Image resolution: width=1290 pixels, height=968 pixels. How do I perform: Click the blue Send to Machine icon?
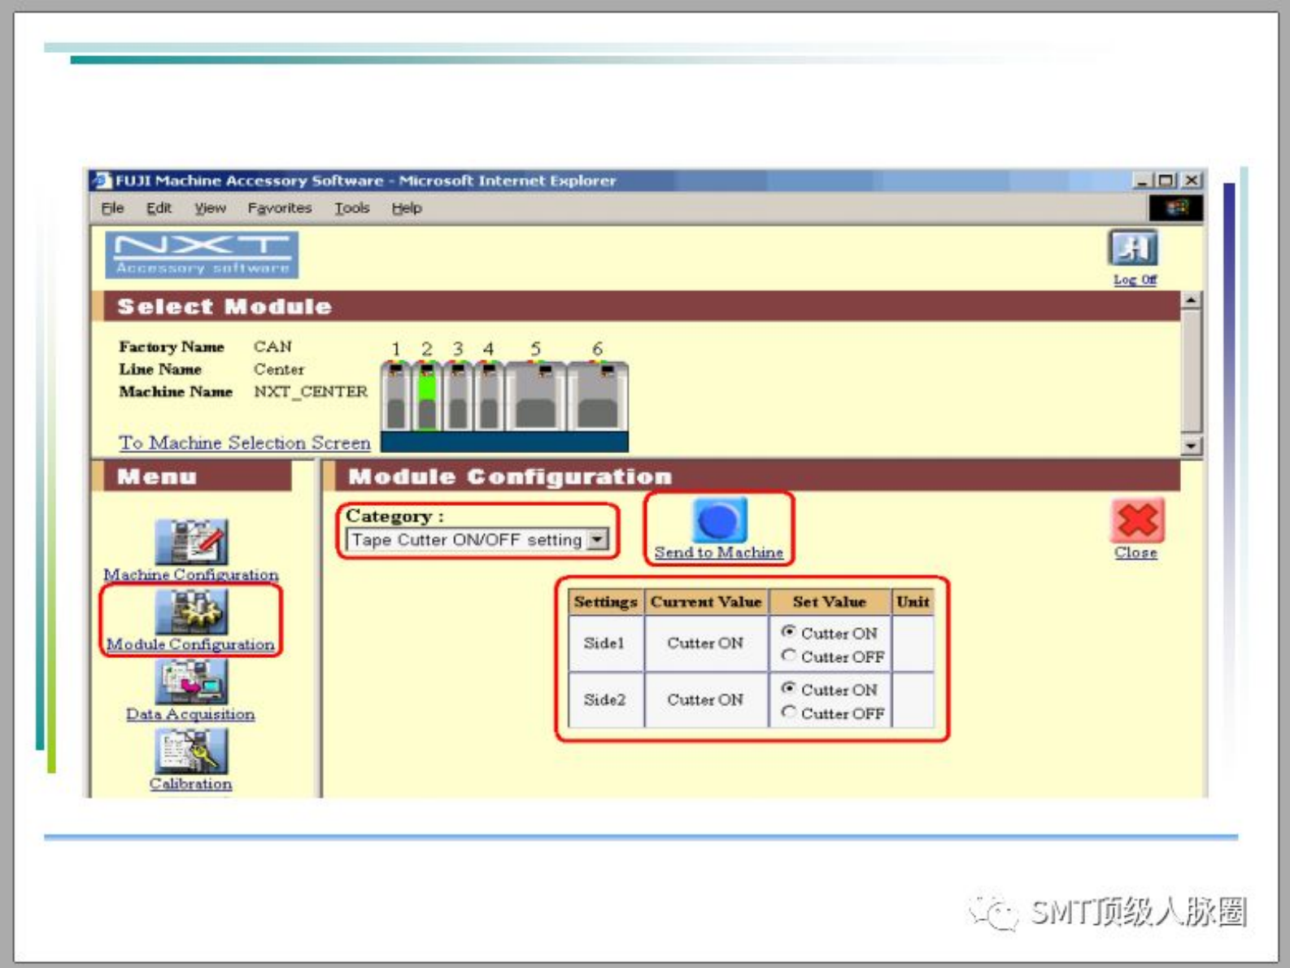pos(719,520)
